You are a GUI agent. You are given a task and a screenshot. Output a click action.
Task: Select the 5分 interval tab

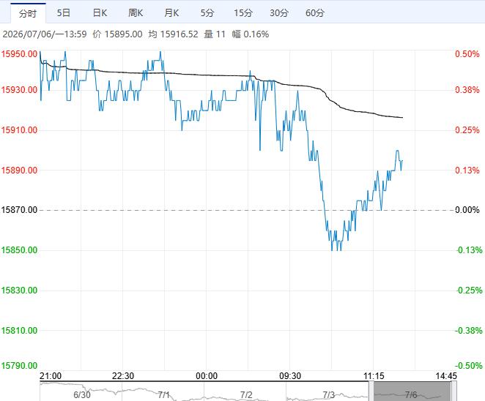click(x=207, y=13)
